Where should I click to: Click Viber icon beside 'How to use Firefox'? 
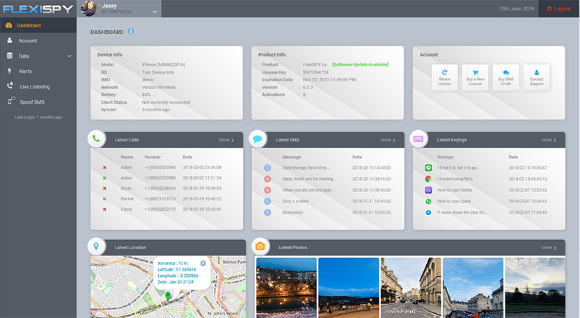pyautogui.click(x=428, y=190)
